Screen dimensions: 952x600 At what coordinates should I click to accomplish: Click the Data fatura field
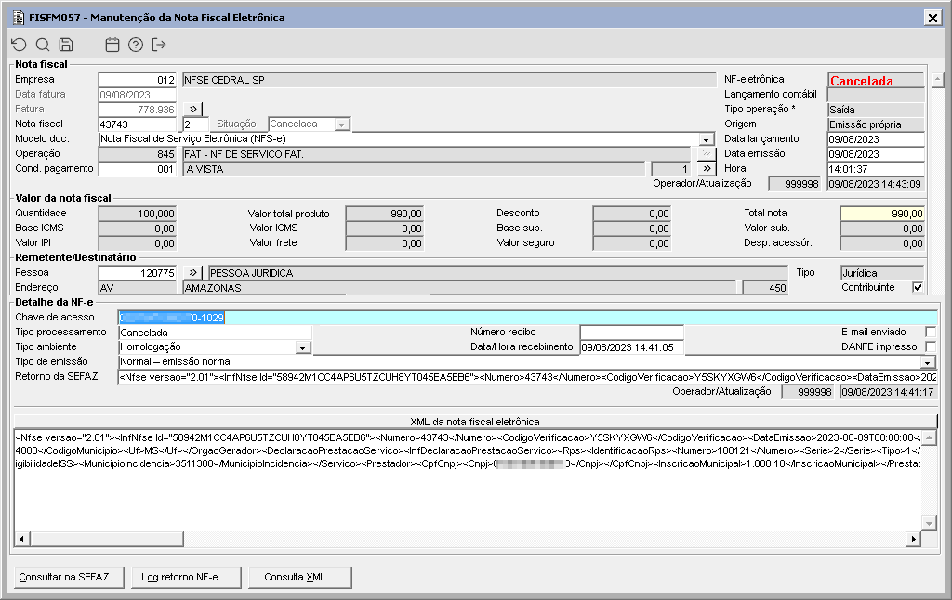pyautogui.click(x=138, y=95)
